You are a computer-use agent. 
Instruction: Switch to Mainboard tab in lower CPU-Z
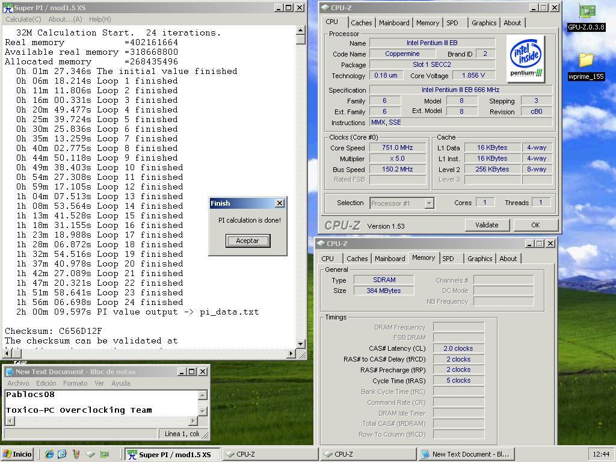(390, 259)
